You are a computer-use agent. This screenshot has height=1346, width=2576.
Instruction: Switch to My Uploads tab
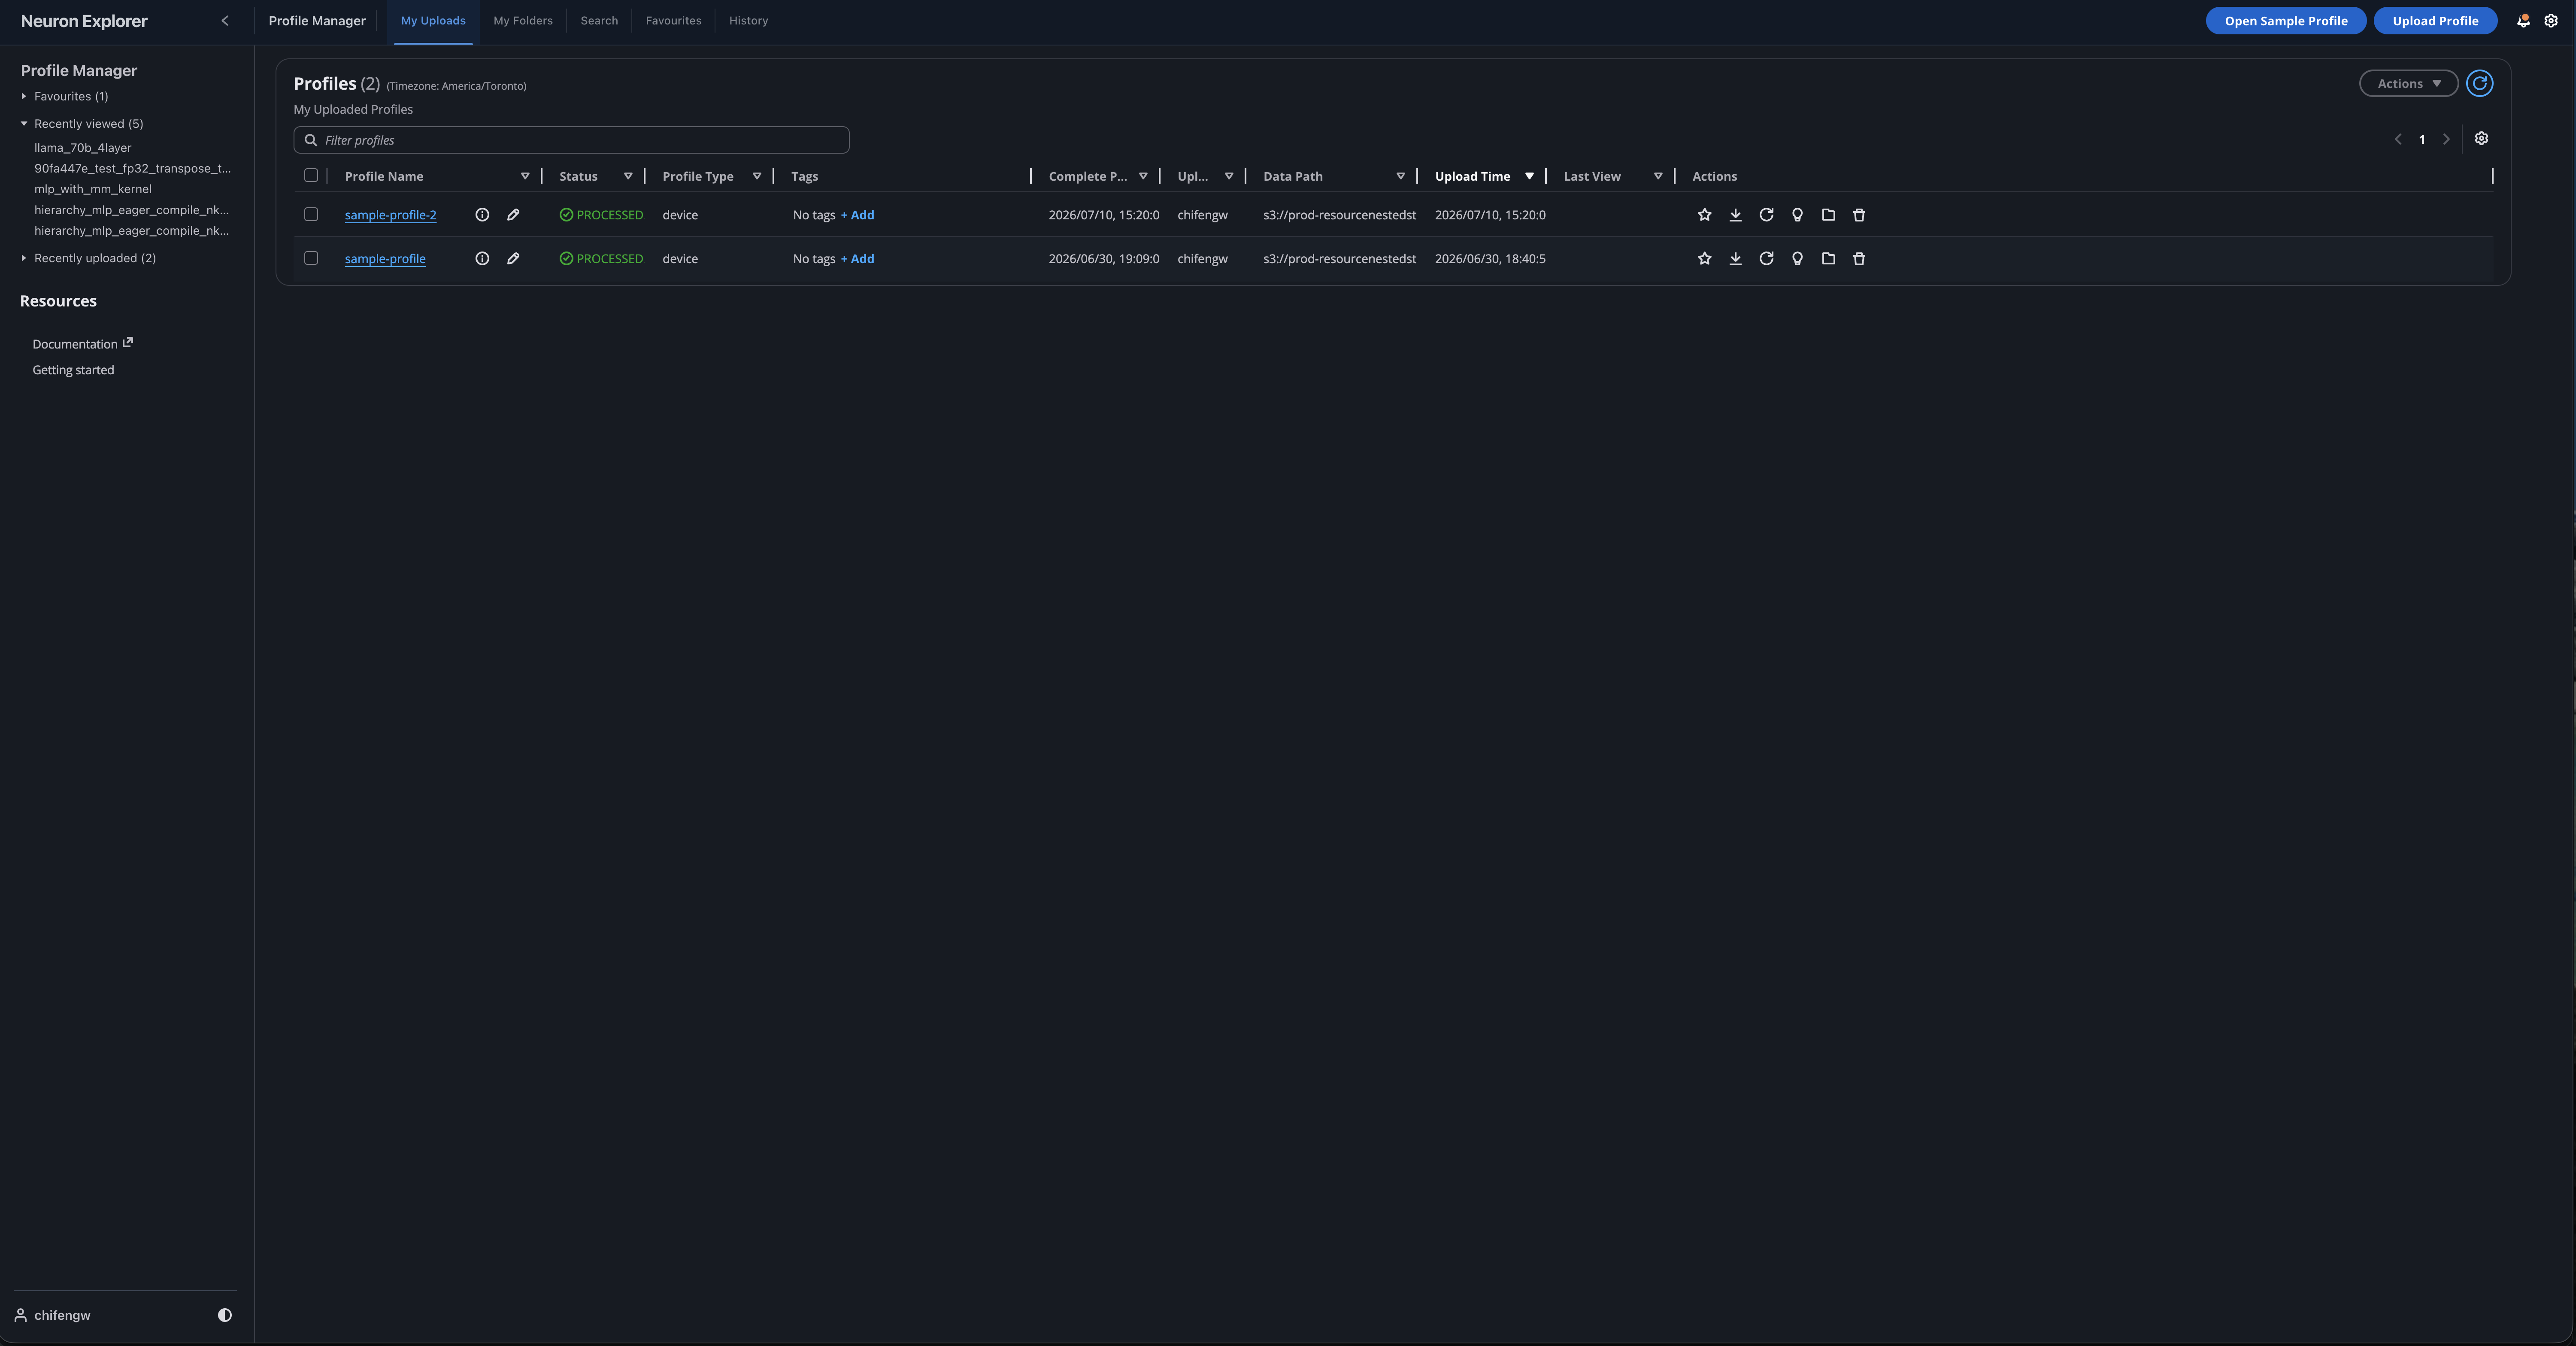coord(433,21)
